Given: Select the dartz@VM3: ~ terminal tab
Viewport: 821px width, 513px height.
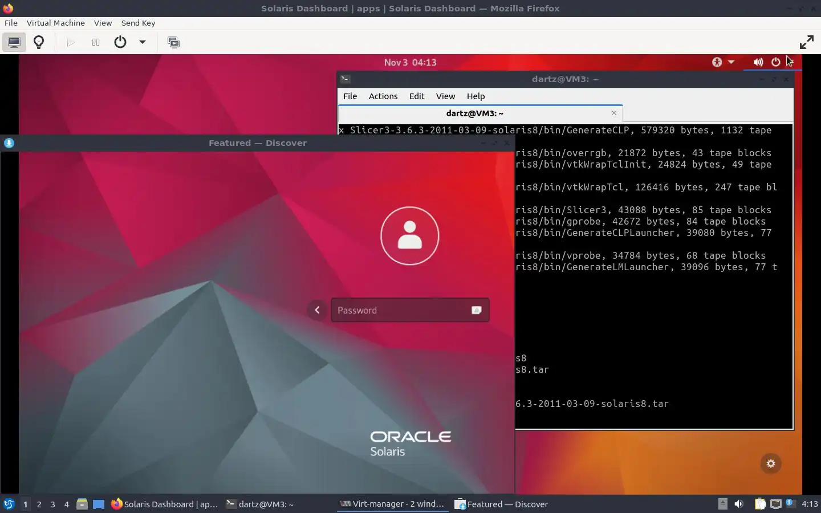Looking at the screenshot, I should click(x=474, y=113).
